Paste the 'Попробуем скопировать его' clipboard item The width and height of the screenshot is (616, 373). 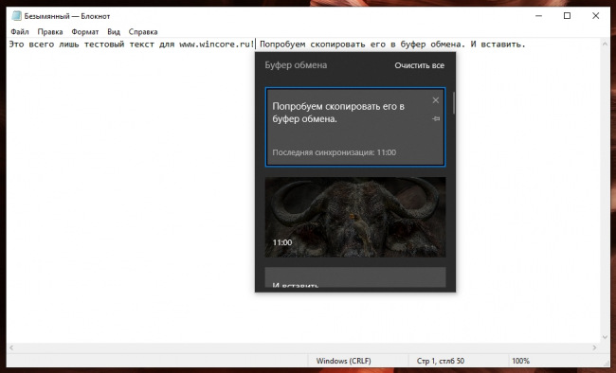[355, 127]
